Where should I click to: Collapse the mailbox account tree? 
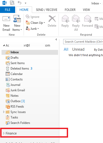(4, 45)
